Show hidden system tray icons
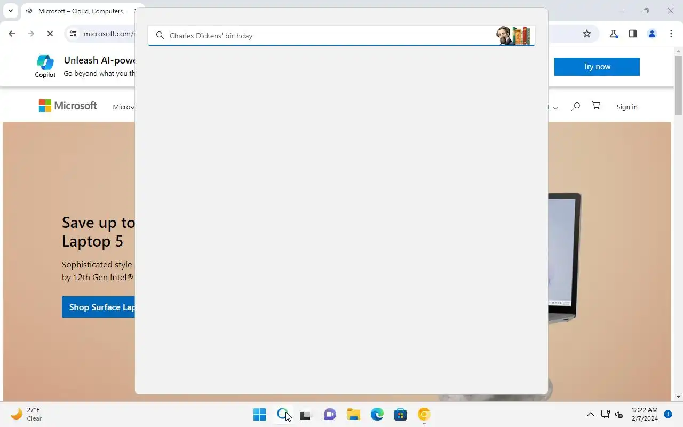 tap(590, 414)
